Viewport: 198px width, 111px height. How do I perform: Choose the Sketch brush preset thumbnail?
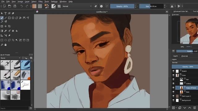click(x=25, y=85)
